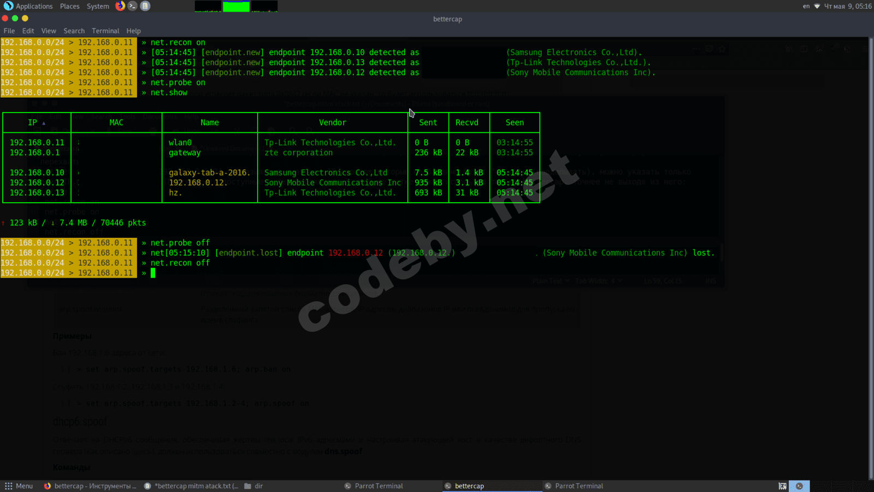Open the Search menu
Screen dimensions: 874x492
click(74, 31)
